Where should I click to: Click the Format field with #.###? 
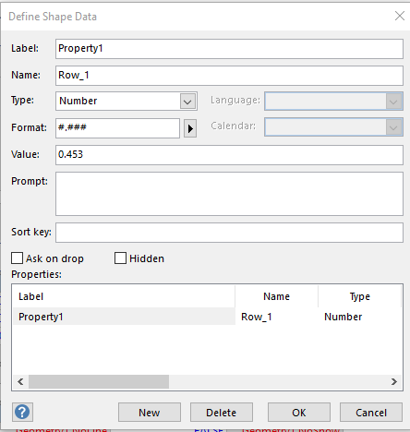pyautogui.click(x=117, y=128)
